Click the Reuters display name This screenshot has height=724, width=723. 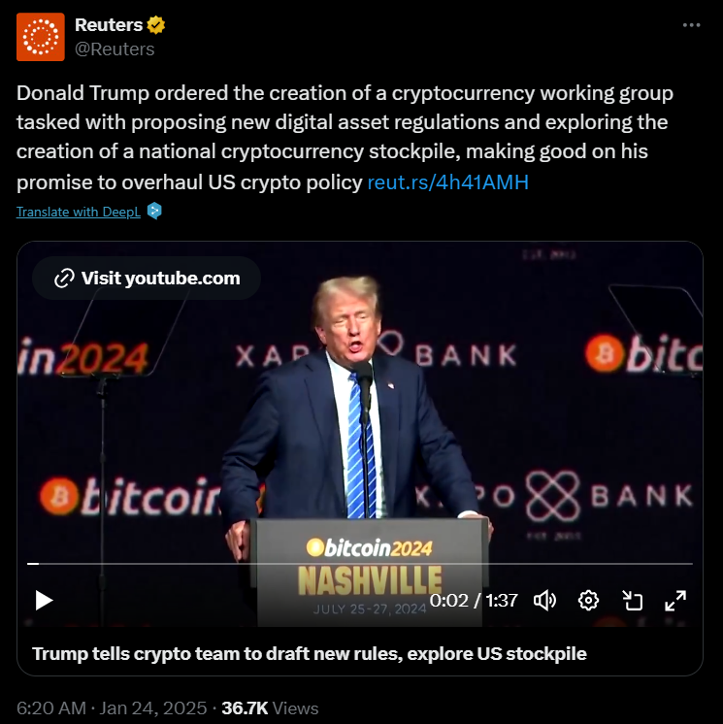coord(109,25)
